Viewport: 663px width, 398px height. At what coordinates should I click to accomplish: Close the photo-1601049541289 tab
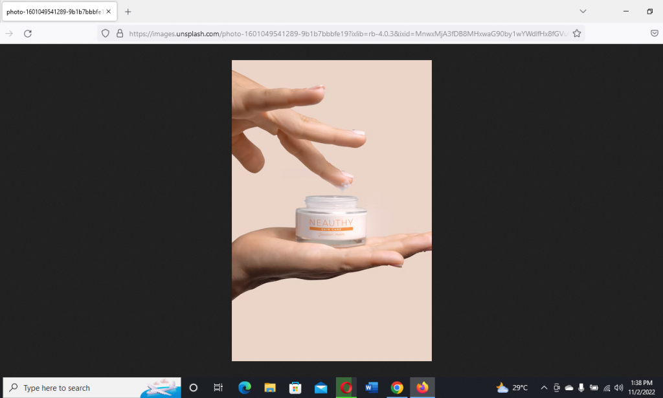click(x=107, y=12)
